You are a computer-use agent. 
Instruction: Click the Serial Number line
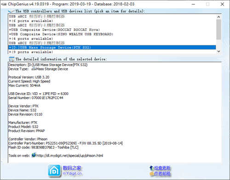click(x=35, y=98)
